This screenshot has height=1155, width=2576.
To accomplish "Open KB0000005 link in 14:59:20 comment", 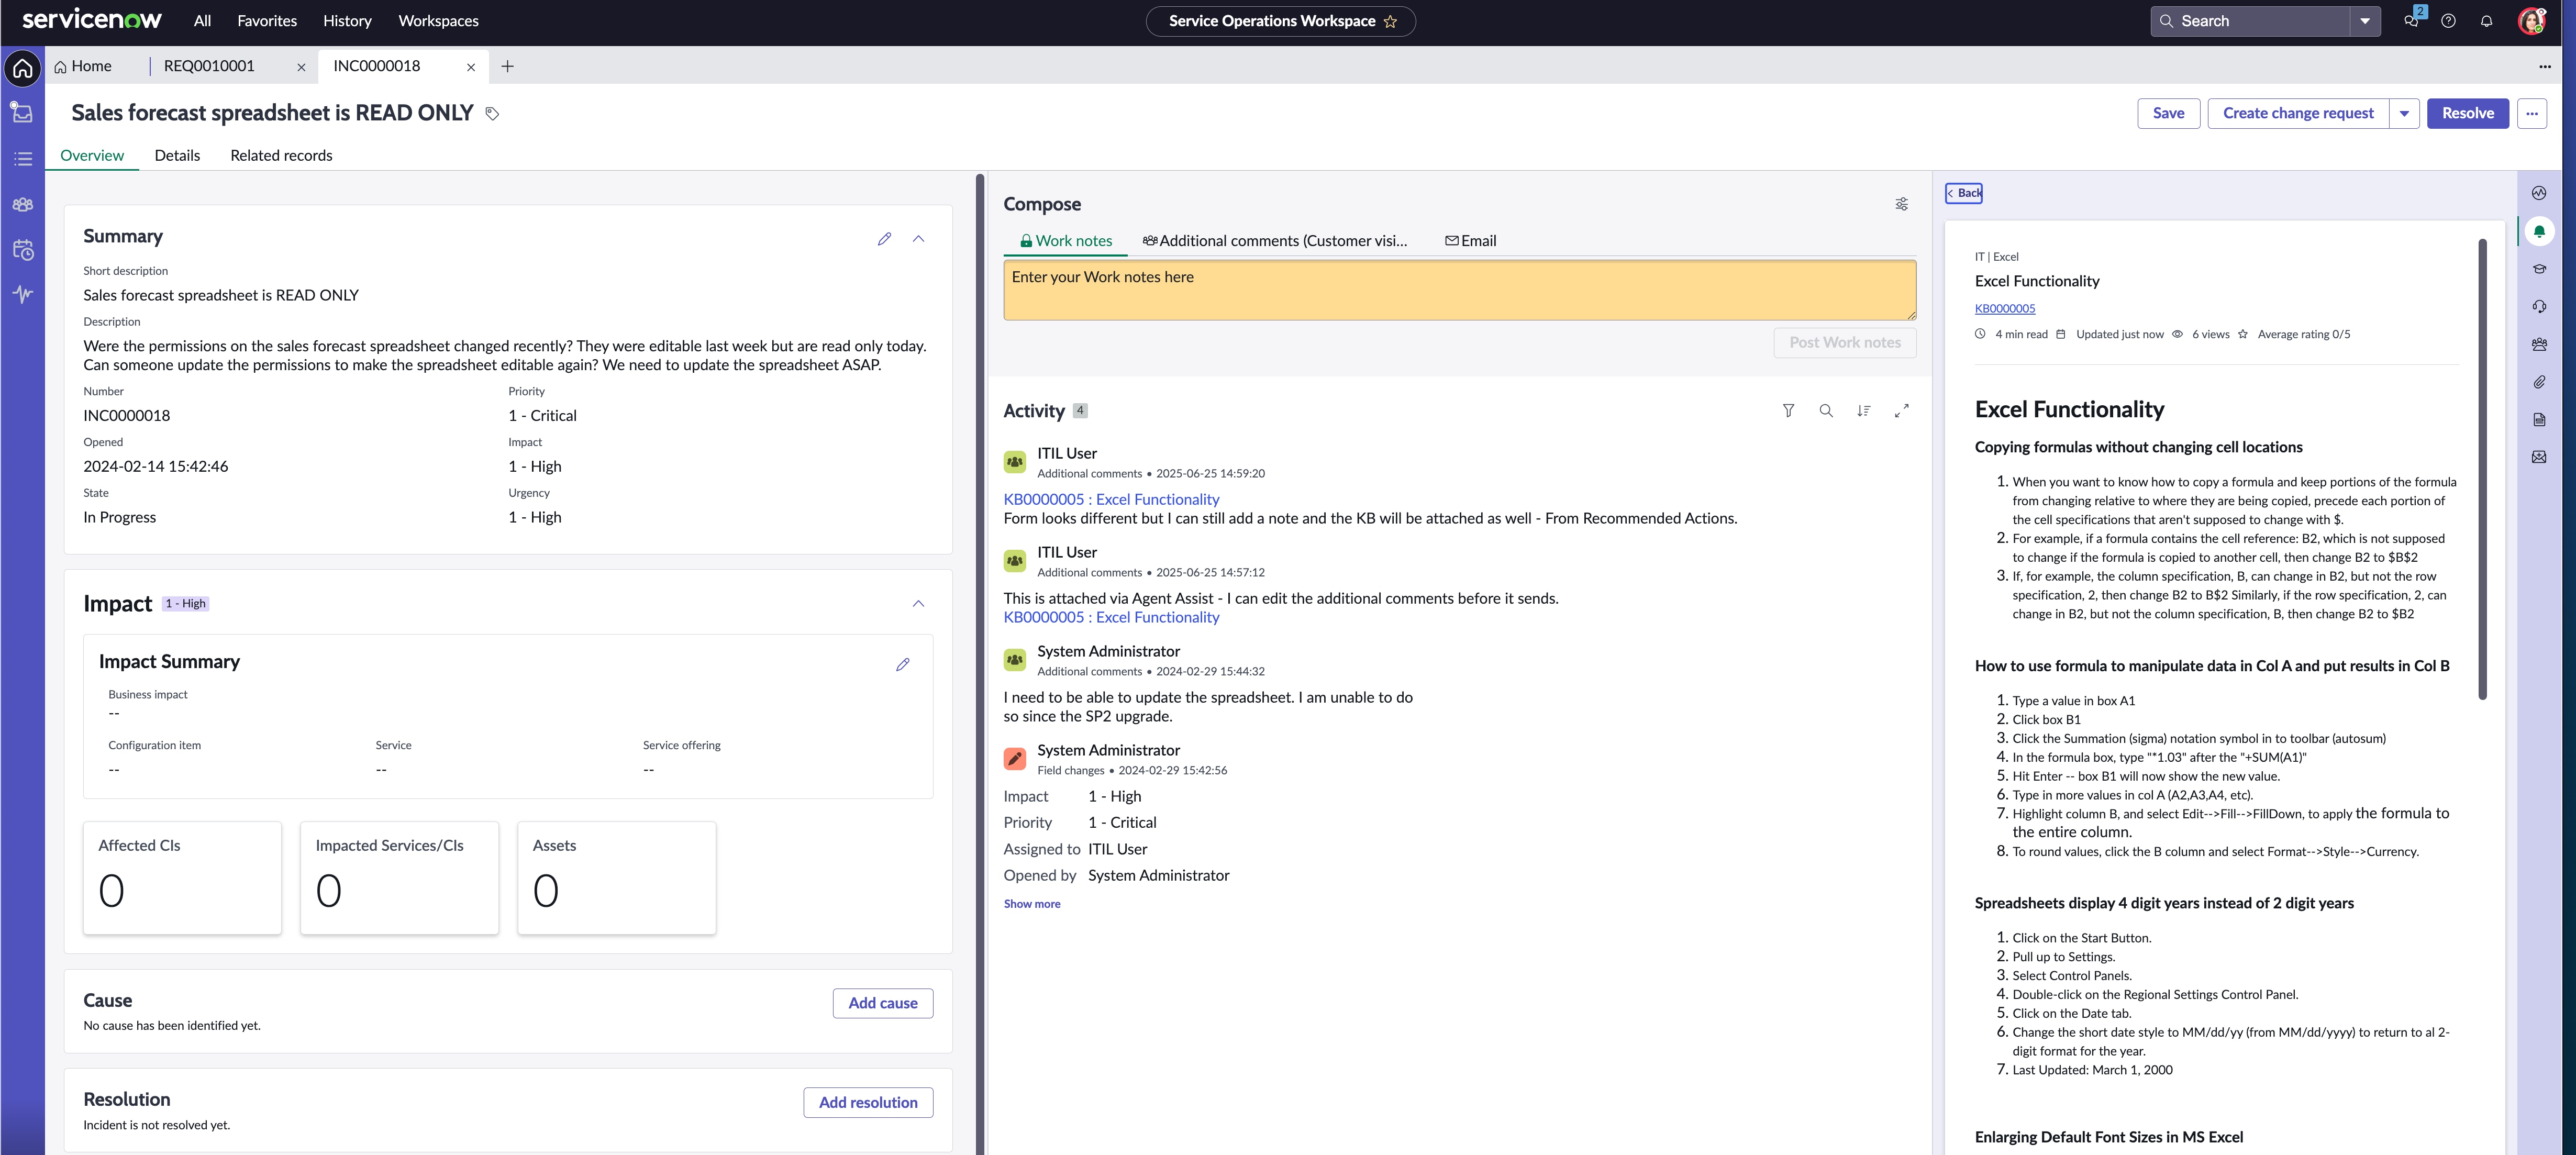I will click(x=1111, y=499).
